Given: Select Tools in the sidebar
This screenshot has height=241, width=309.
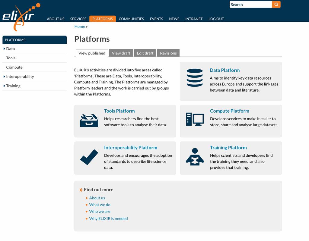Looking at the screenshot, I should click(11, 58).
